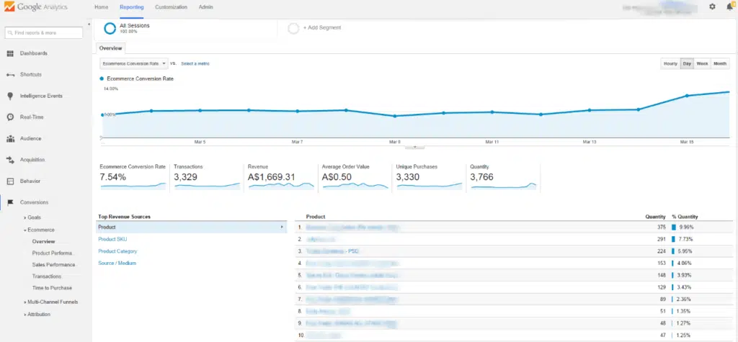Open the notifications bell icon
Screen dimensions: 738x342
729,6
